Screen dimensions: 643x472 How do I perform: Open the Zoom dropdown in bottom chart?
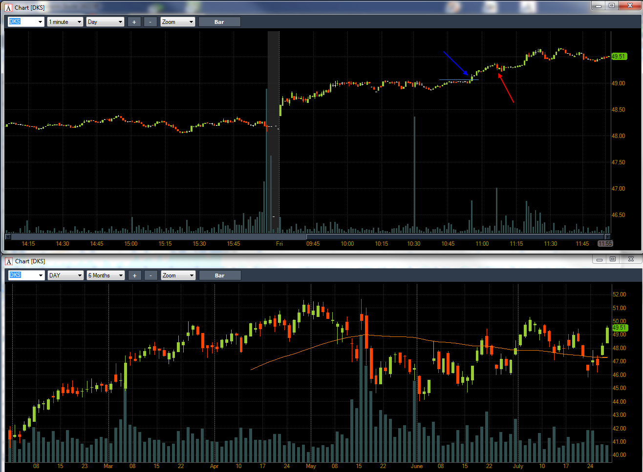click(x=178, y=275)
